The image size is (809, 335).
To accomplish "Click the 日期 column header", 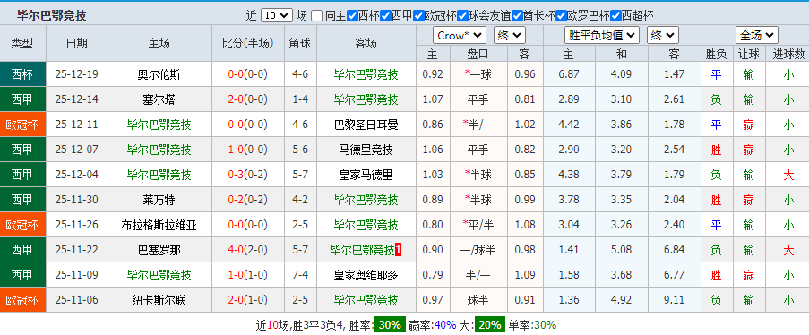I will [x=77, y=43].
